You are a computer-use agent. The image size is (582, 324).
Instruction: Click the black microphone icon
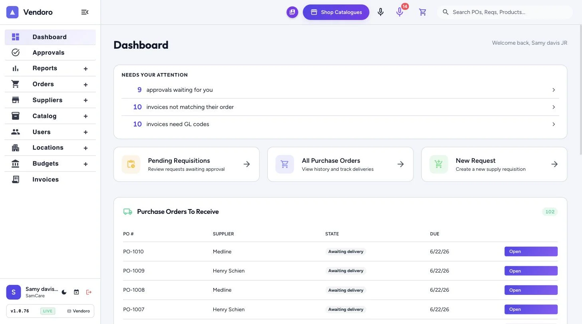click(x=381, y=12)
